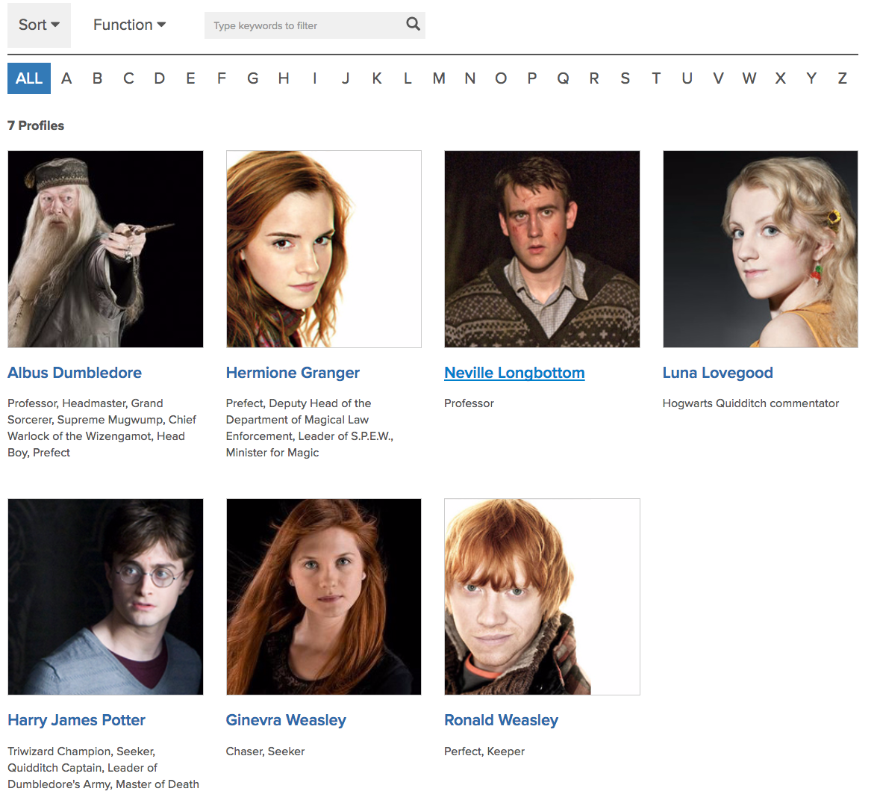Click Hermione Granger's profile photo
The height and width of the screenshot is (806, 880).
(x=324, y=249)
